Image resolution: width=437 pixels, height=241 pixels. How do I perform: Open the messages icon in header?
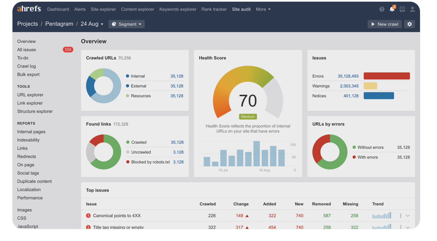click(x=402, y=9)
